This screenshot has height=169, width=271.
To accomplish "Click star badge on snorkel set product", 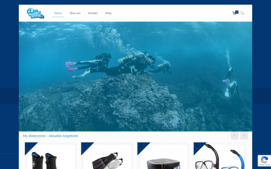I will click(197, 146).
